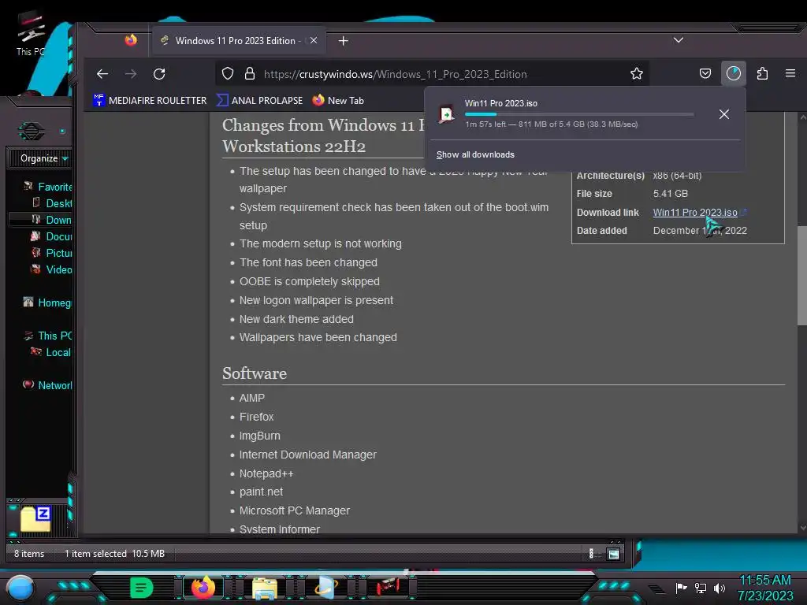Switch Explorer to large icons view button
The width and height of the screenshot is (807, 605).
tap(613, 554)
